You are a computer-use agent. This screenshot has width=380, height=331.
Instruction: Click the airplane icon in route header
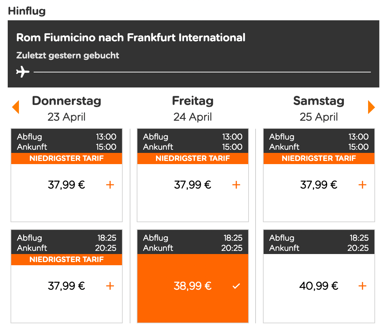pyautogui.click(x=23, y=72)
